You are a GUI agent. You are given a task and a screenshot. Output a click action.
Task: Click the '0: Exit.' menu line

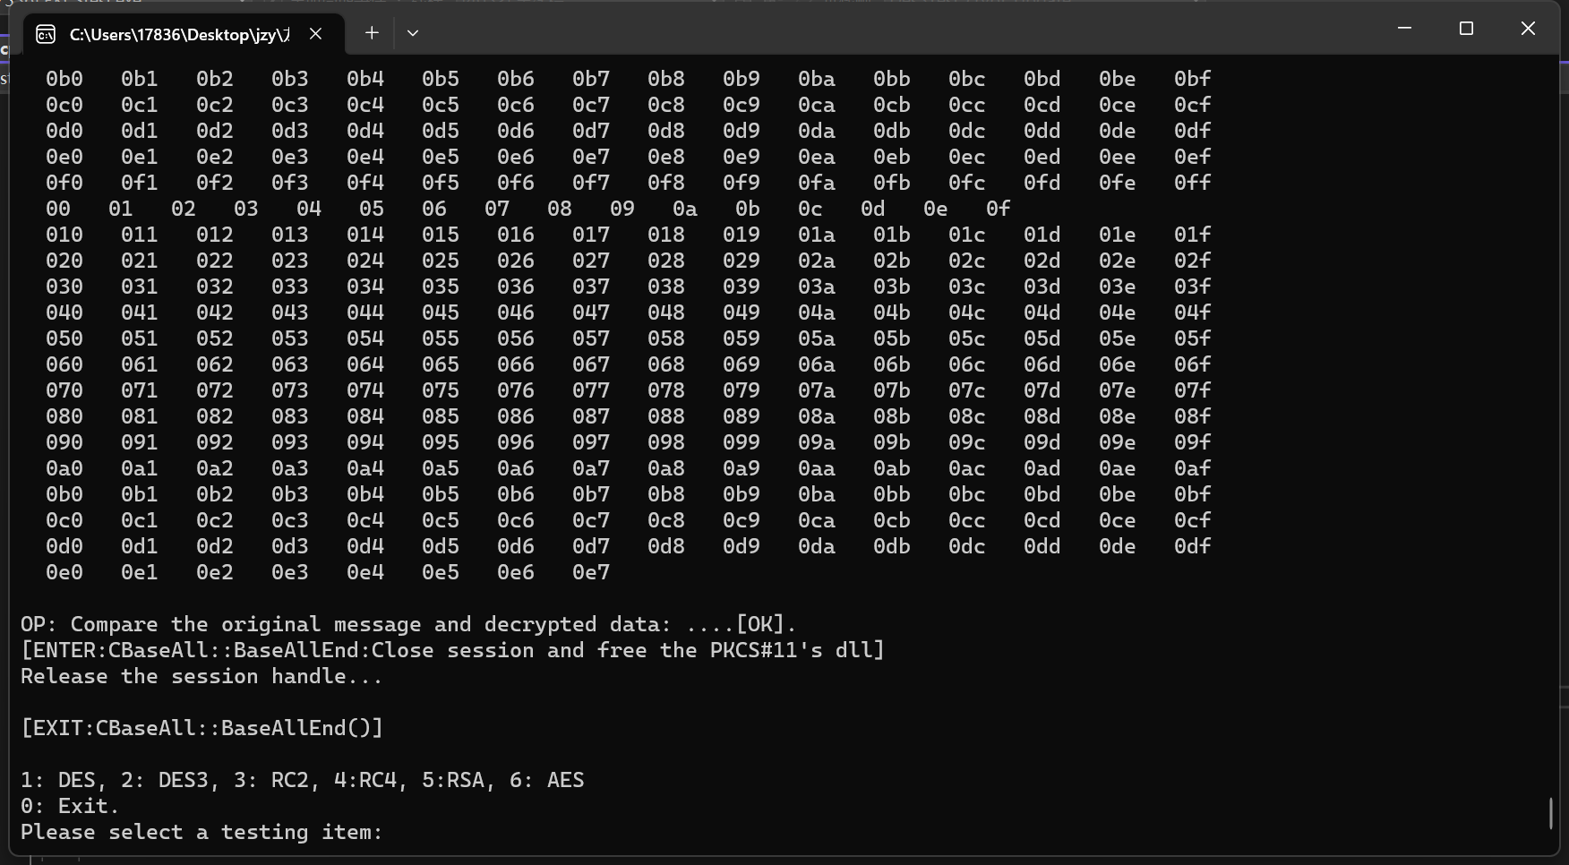point(70,806)
